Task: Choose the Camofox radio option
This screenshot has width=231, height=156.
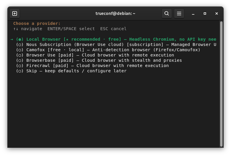Action: coord(20,50)
